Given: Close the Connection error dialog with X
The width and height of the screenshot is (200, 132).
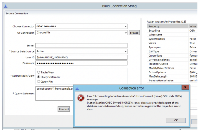Looking at the screenshot, I should point(185,87).
